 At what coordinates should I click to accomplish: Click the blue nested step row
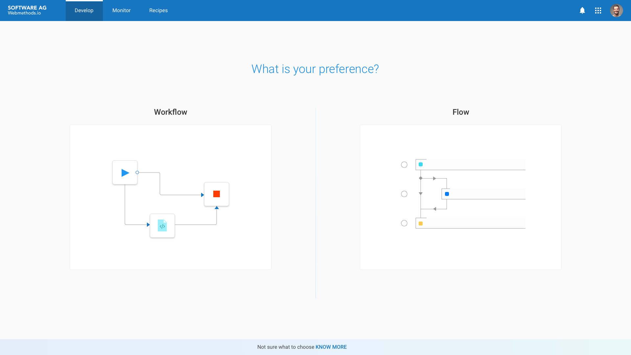click(483, 194)
